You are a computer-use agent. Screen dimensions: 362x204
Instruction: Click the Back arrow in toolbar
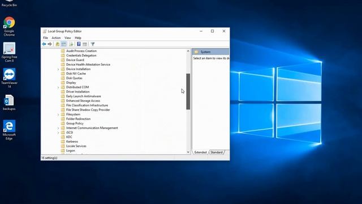pyautogui.click(x=44, y=44)
